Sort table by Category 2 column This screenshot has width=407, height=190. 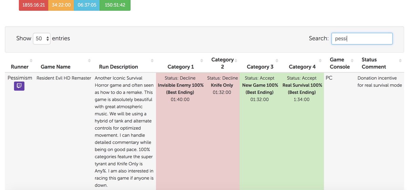point(222,63)
